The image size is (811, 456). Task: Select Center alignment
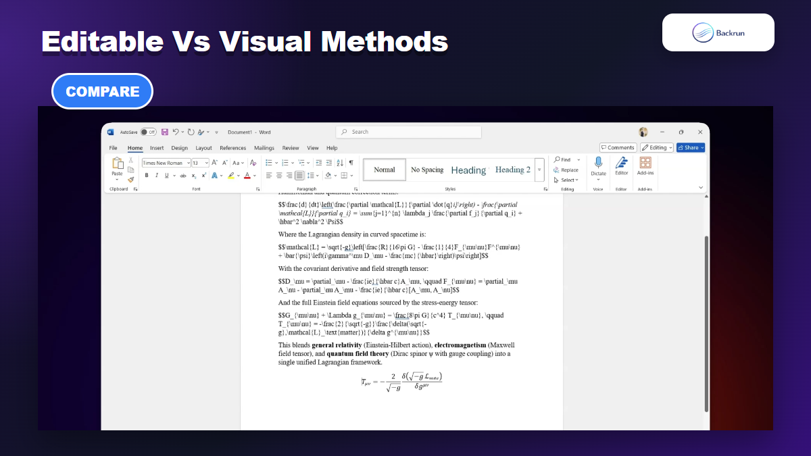[278, 176]
